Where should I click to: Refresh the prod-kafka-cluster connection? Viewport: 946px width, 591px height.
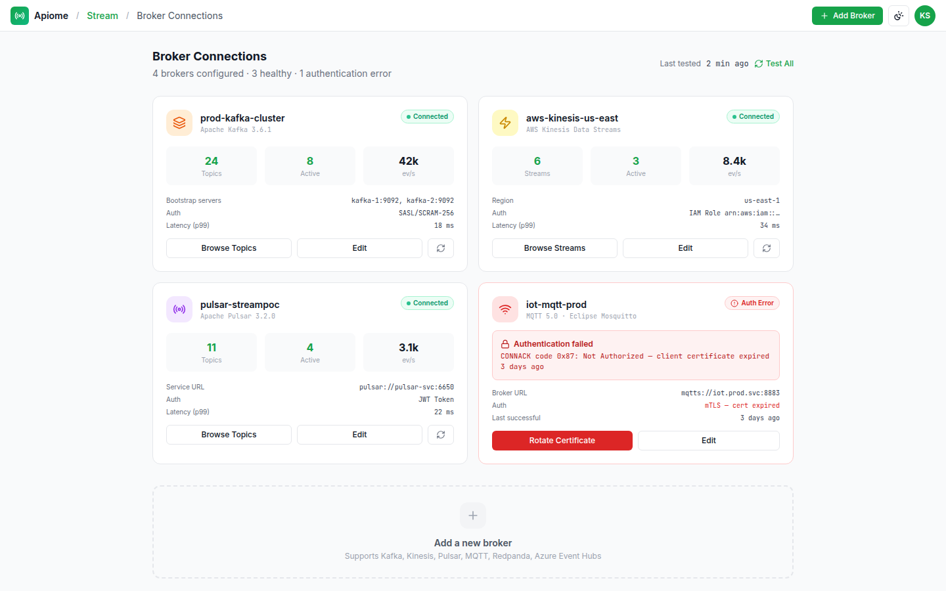441,248
